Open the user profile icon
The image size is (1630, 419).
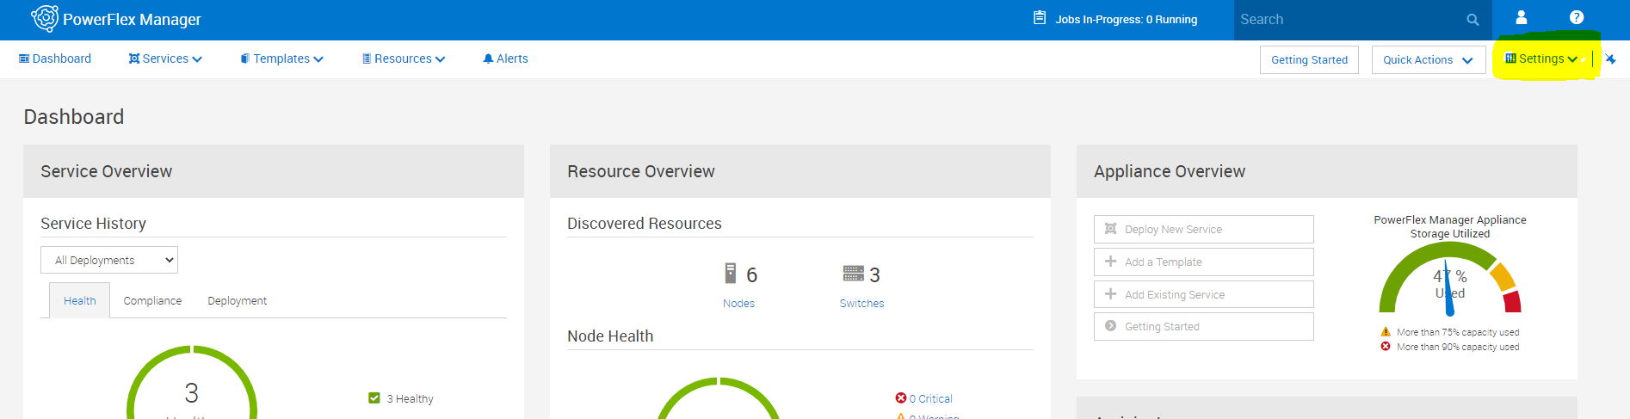tap(1521, 17)
